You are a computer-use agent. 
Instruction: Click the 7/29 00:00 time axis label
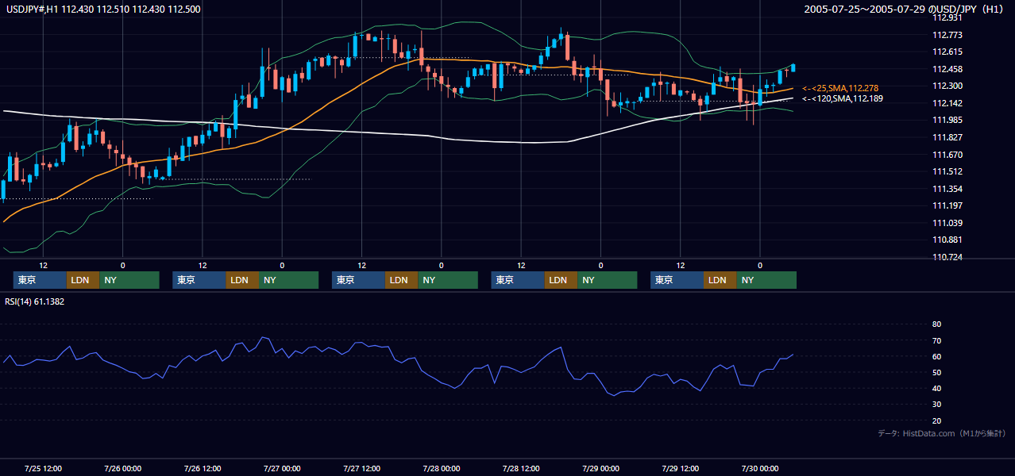point(600,468)
